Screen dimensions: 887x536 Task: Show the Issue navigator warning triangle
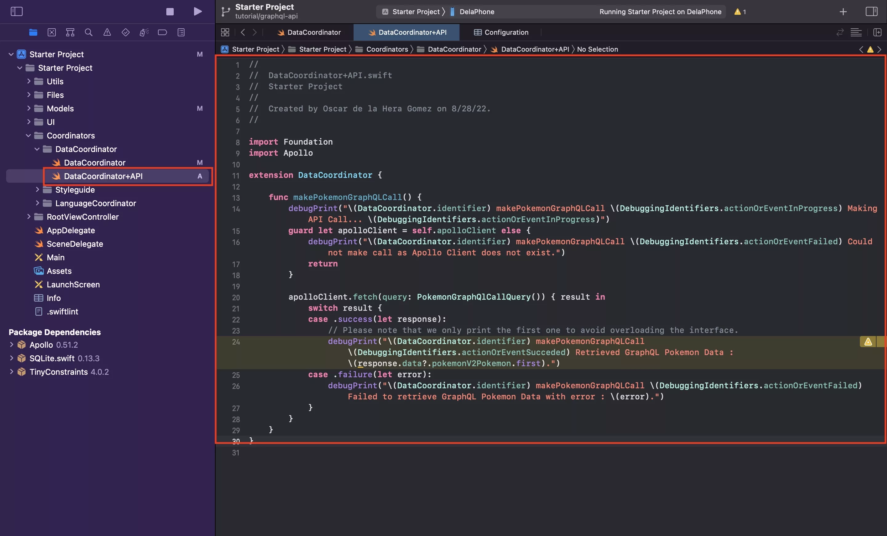click(107, 32)
